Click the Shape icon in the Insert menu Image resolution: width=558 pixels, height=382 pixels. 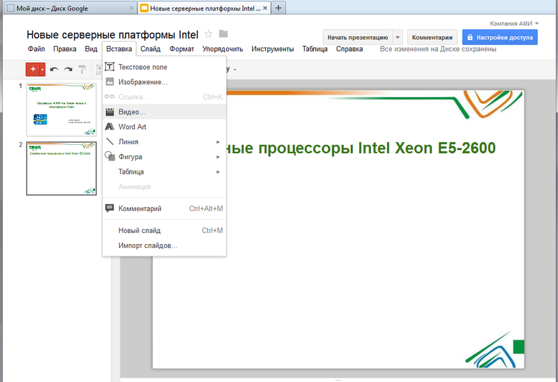pos(110,156)
